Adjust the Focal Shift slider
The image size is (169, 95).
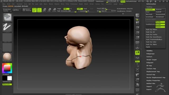pos(106,9)
